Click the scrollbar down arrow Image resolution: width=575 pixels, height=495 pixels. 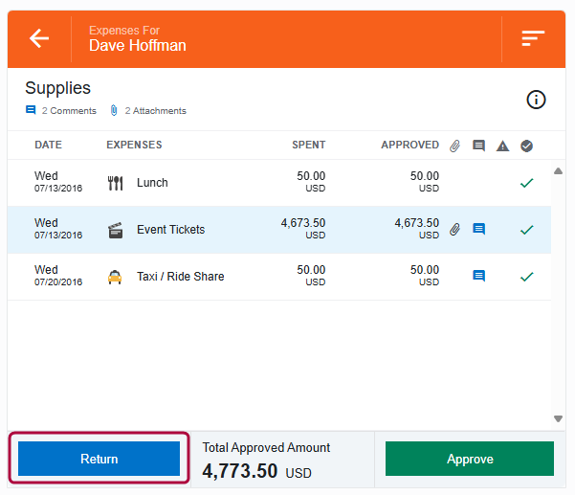(559, 418)
